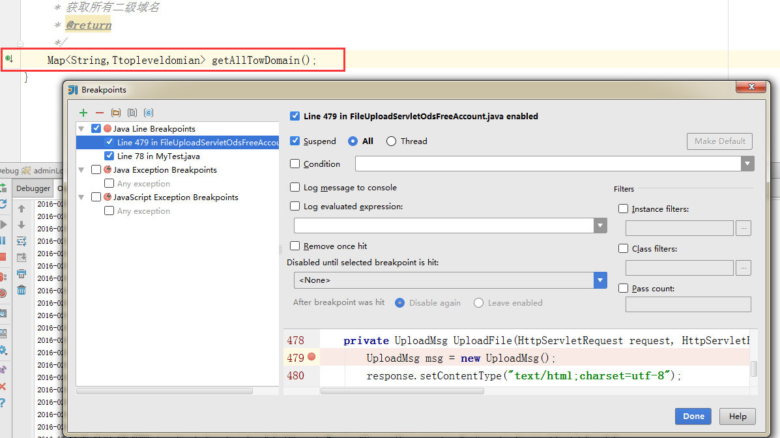Add a new breakpoint with the plus icon
The width and height of the screenshot is (780, 438).
point(83,113)
